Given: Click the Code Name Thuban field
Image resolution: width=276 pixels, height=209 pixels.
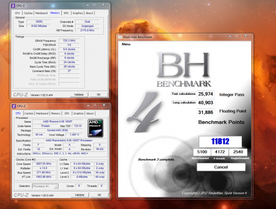Looking at the screenshot, I should pyautogui.click(x=45, y=126).
